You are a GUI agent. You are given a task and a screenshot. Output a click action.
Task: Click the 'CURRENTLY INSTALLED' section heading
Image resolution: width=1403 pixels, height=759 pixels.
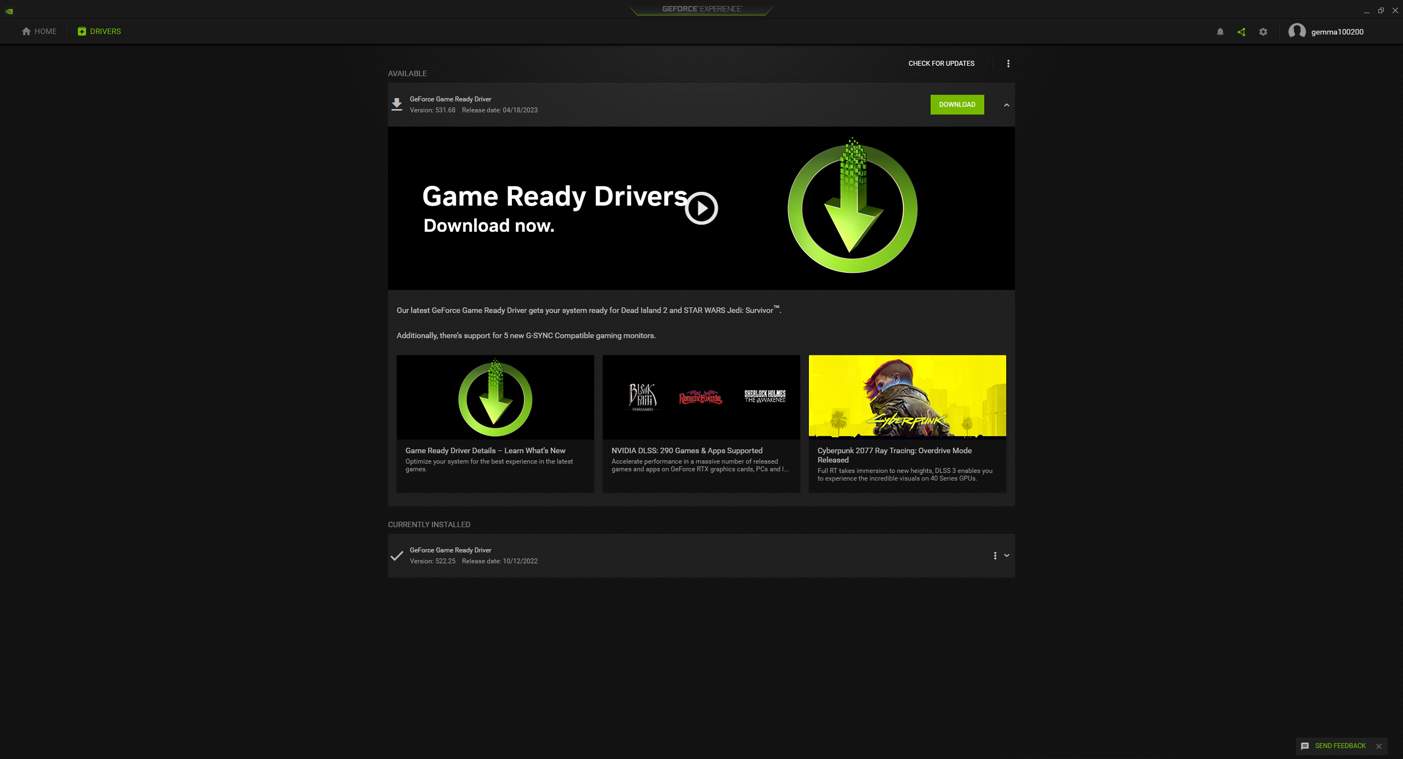tap(429, 524)
